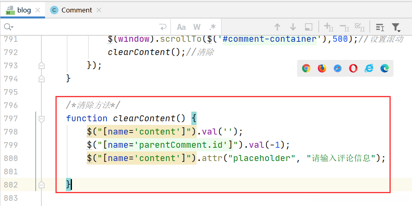412x206 pixels.
Task: Open the search filter funnel dropdown
Action: [x=396, y=27]
